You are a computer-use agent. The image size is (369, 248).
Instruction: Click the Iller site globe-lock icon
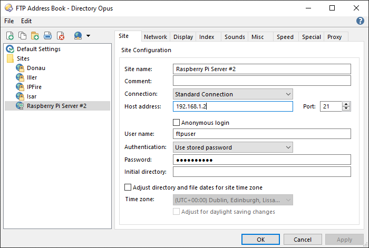point(20,77)
